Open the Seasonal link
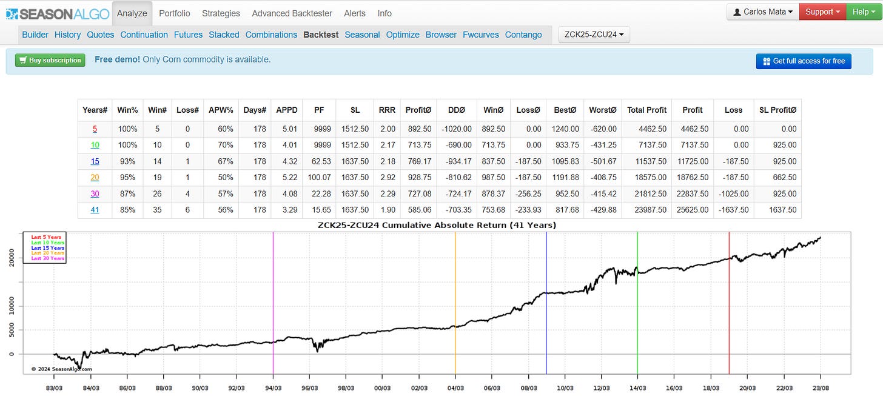Image resolution: width=883 pixels, height=396 pixels. [362, 35]
